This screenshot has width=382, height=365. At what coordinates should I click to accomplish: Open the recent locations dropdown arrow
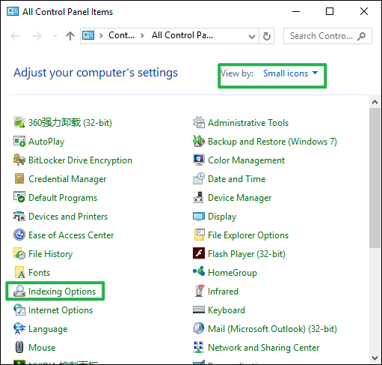pyautogui.click(x=55, y=36)
